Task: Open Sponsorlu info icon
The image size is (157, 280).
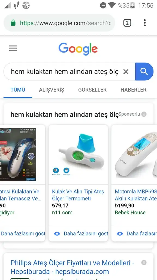Action: click(144, 114)
